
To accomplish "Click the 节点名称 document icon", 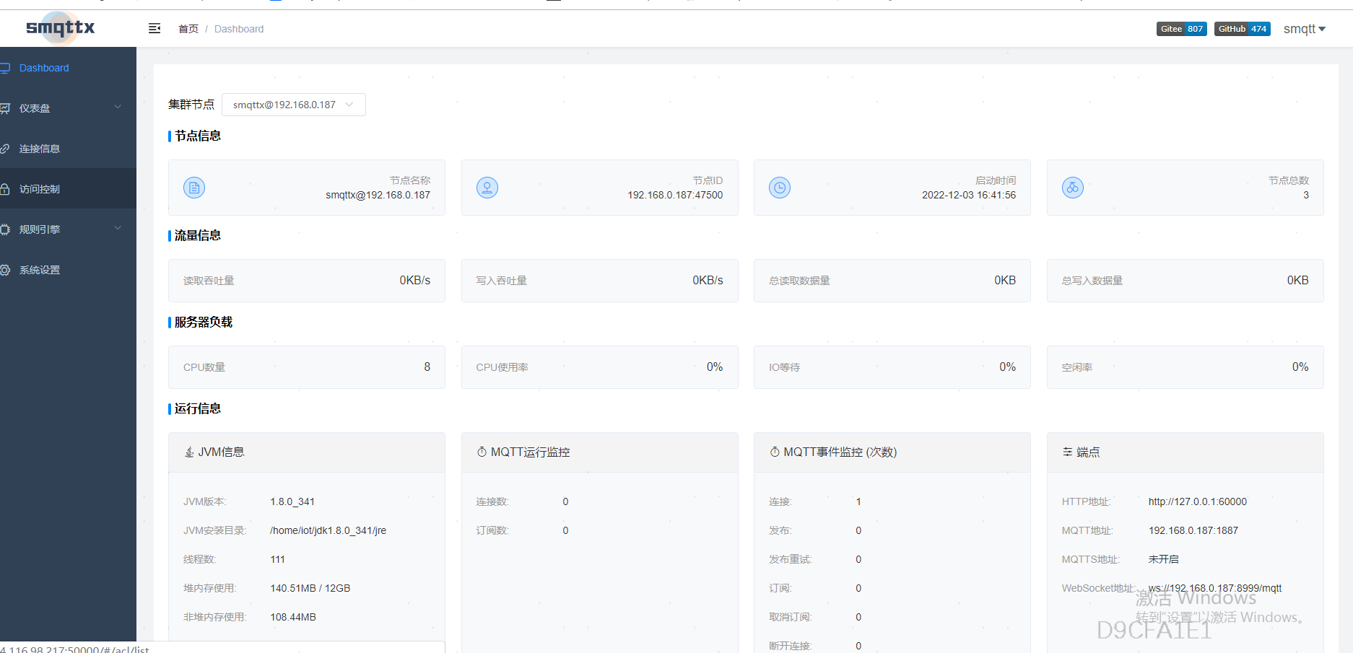I will tap(194, 188).
